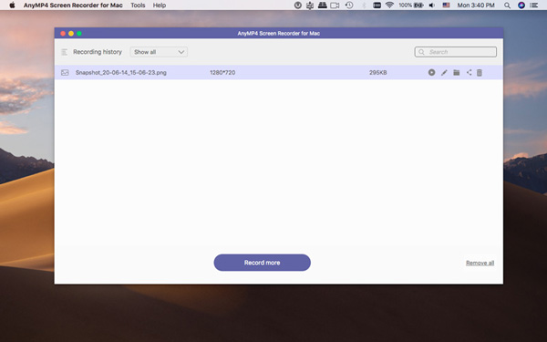The height and width of the screenshot is (342, 547).
Task: Delete the snapshot using the trash icon
Action: 480,72
